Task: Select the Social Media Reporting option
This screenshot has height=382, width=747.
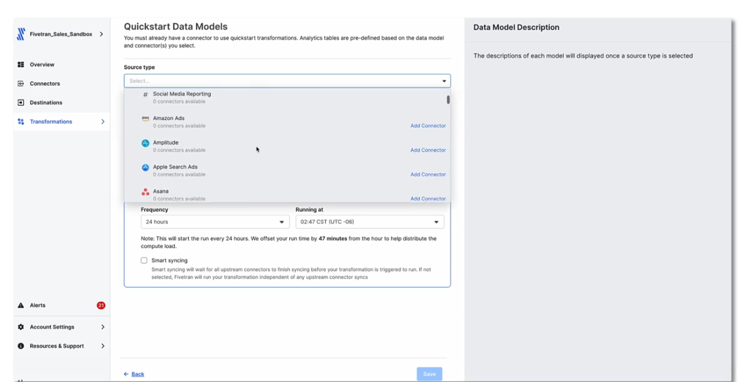Action: (x=287, y=97)
